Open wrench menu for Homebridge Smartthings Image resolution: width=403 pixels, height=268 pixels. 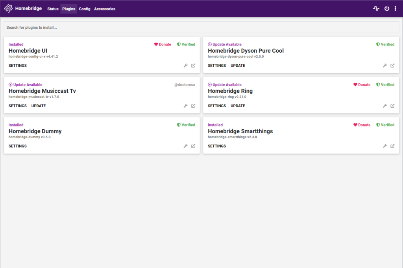[x=385, y=146]
